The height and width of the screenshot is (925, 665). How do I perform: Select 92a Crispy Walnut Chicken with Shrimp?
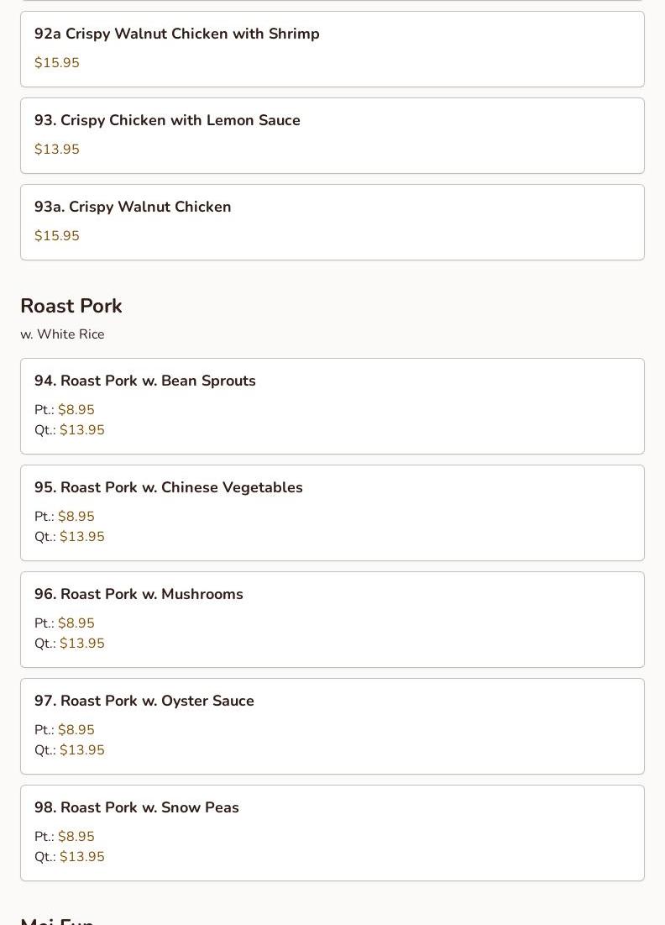pos(332,49)
